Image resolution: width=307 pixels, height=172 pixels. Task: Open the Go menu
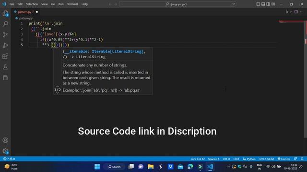pyautogui.click(x=53, y=4)
